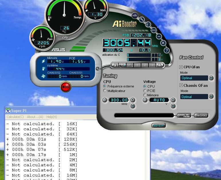Select CPU voltage radio button
The image size is (221, 180).
click(145, 86)
